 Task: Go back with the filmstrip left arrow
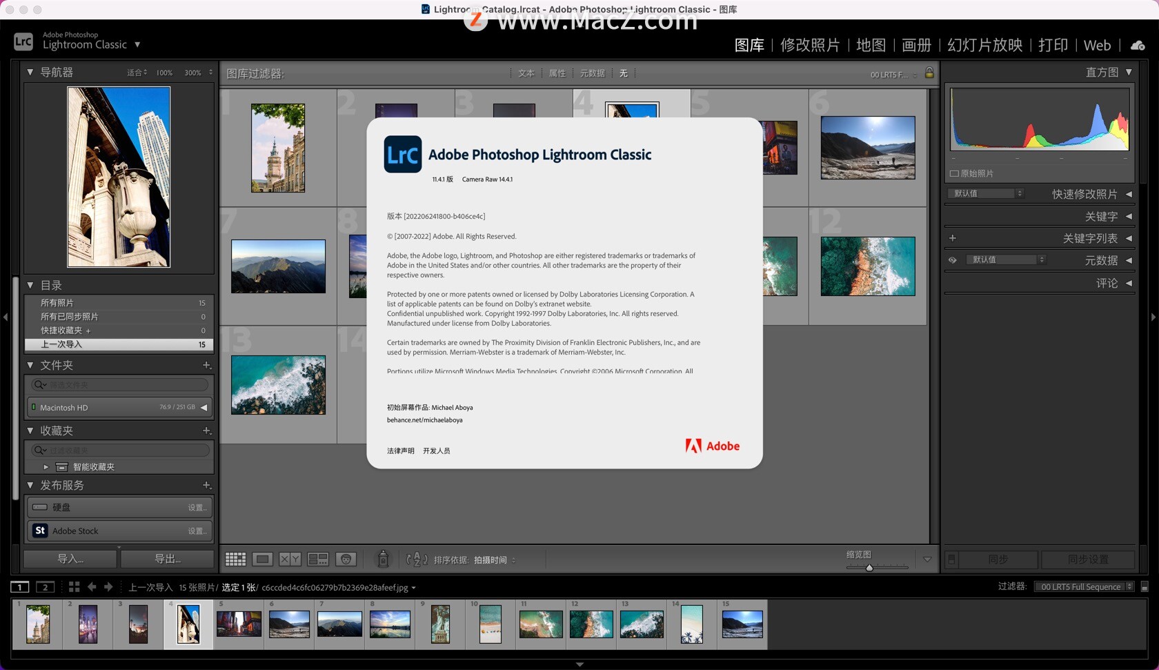click(92, 587)
